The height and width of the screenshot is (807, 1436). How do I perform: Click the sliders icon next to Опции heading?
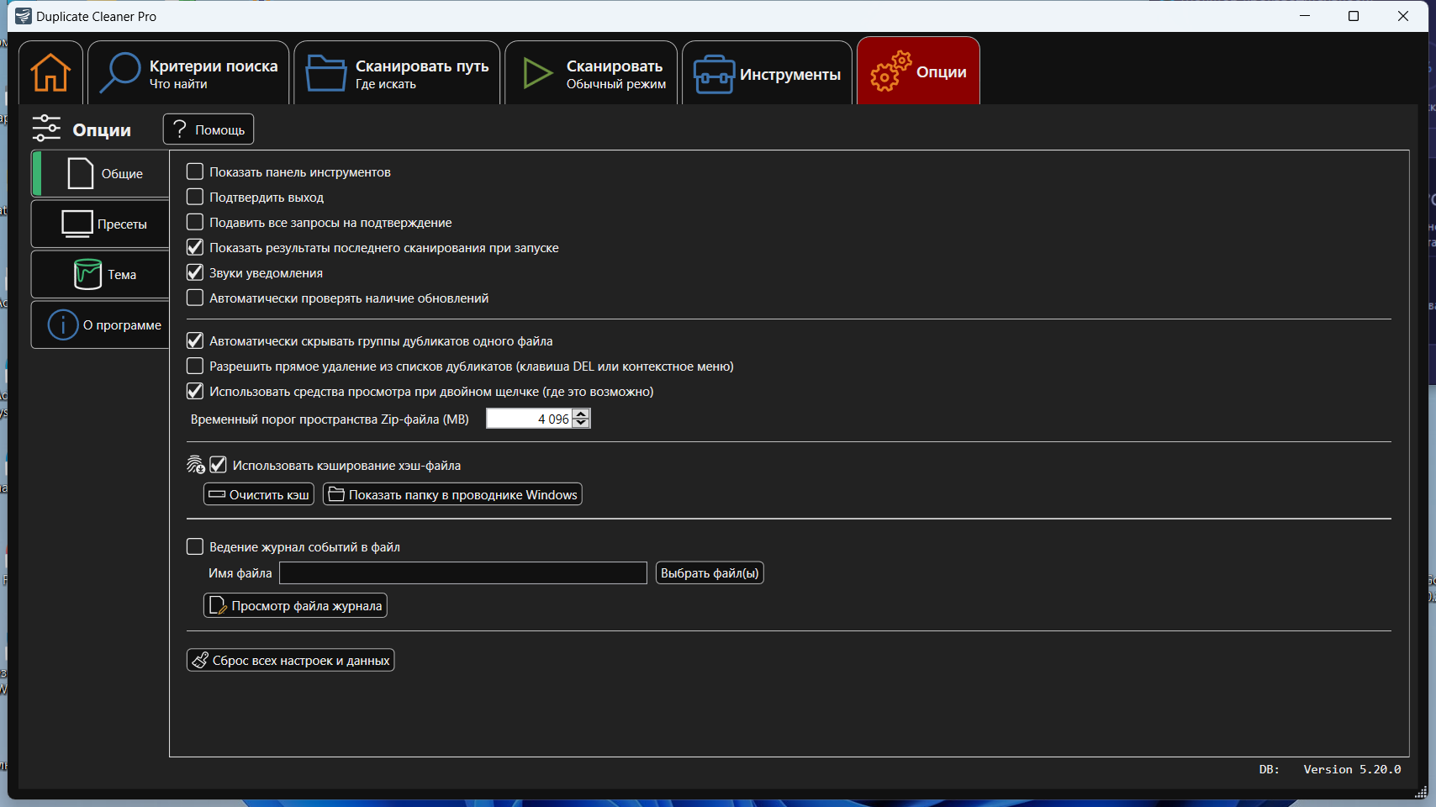point(46,129)
